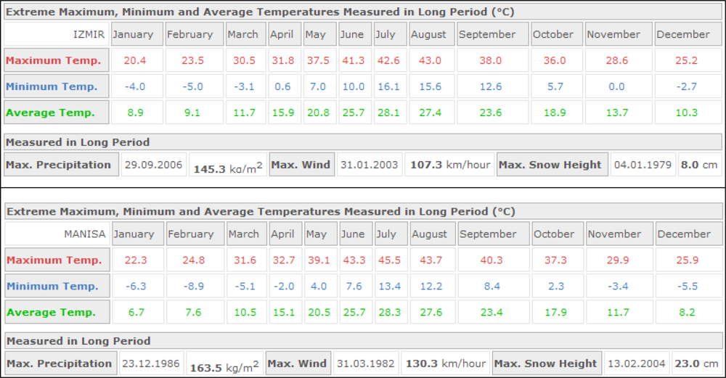
Task: Select the September column header for MANISA
Action: pos(488,234)
